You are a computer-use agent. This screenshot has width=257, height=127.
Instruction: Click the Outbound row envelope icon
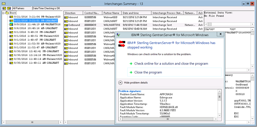tap(66, 25)
